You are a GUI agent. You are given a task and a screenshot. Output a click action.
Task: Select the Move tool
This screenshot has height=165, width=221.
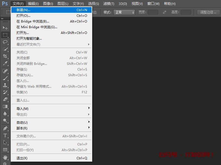tap(5, 27)
